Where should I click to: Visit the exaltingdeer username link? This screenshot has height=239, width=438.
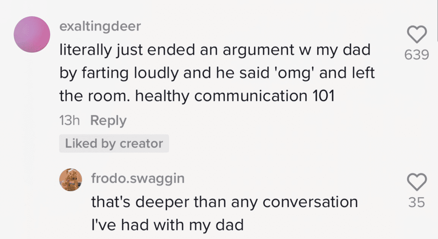(100, 27)
